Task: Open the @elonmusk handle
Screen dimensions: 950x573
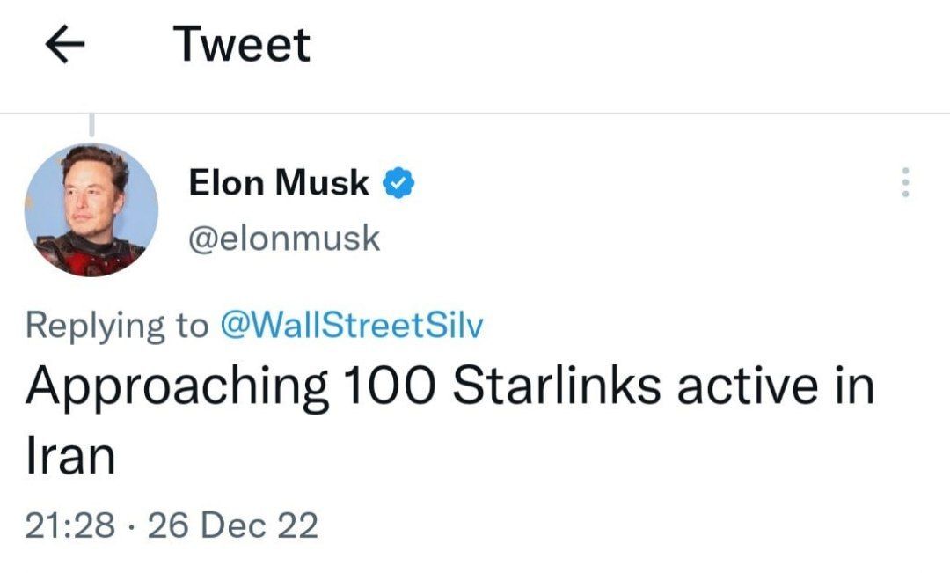Action: (284, 238)
